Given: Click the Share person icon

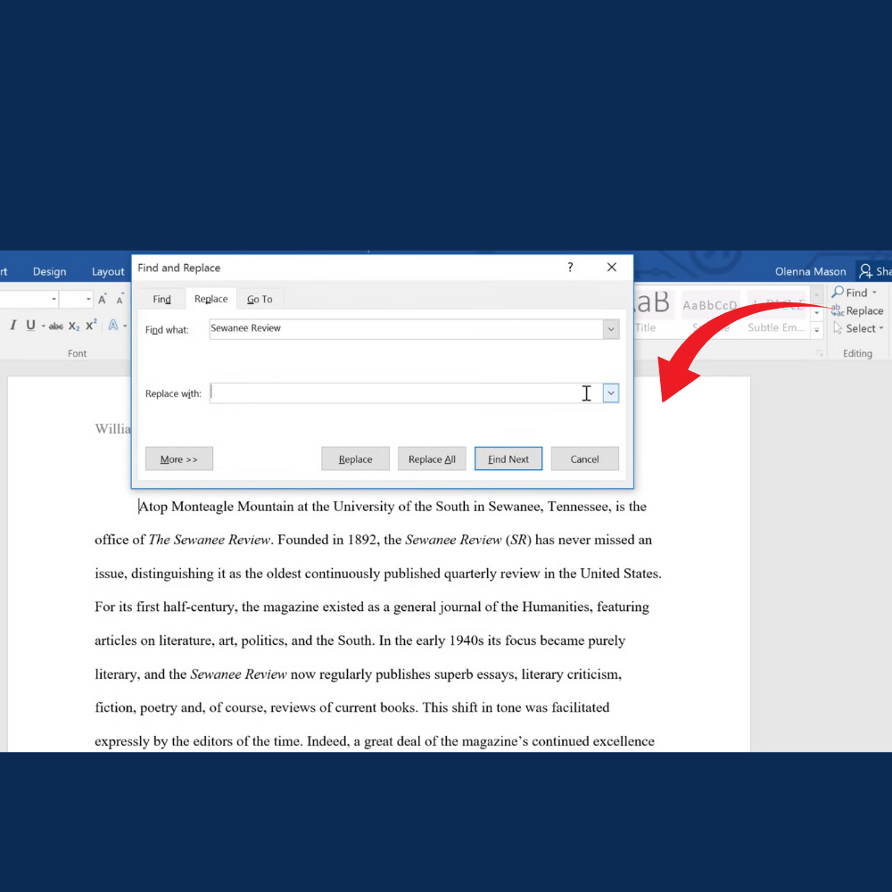Looking at the screenshot, I should point(865,271).
